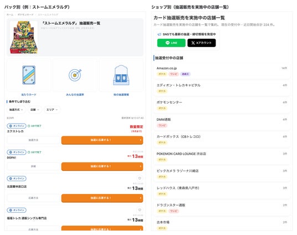Click the first オンライン badge globe icon

click(x=11, y=126)
